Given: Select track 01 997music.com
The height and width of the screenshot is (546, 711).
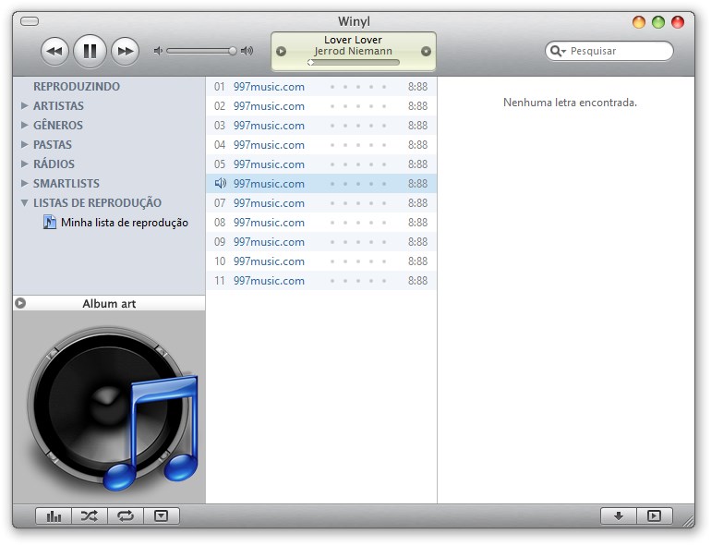Looking at the screenshot, I should tap(321, 86).
